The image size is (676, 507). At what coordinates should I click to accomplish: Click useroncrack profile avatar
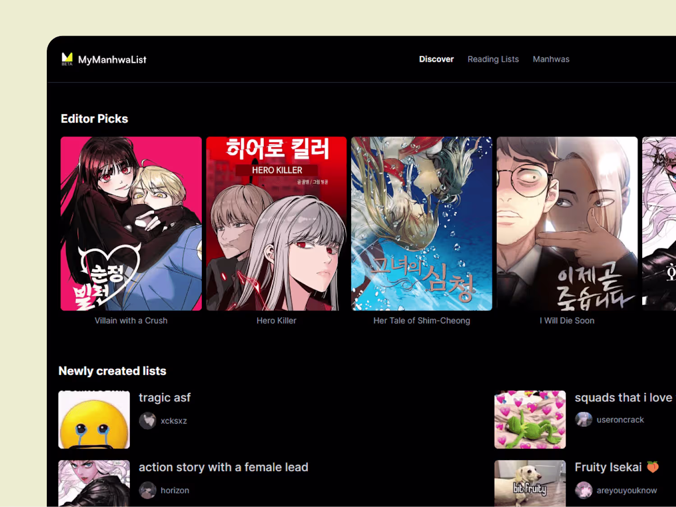click(584, 420)
